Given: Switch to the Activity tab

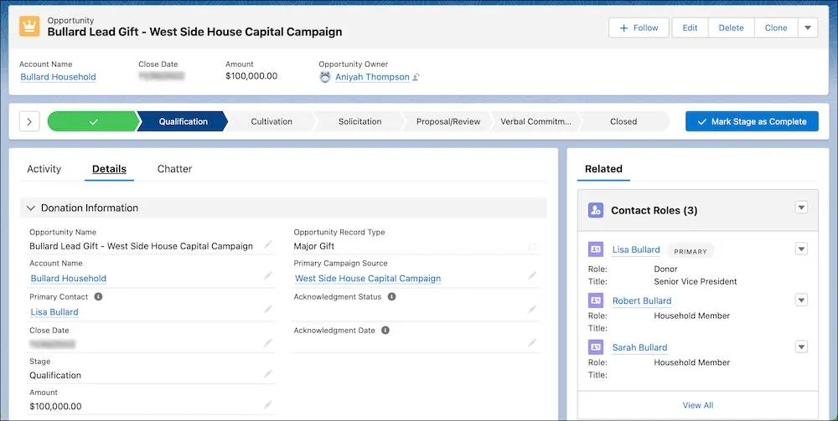Looking at the screenshot, I should (x=44, y=169).
